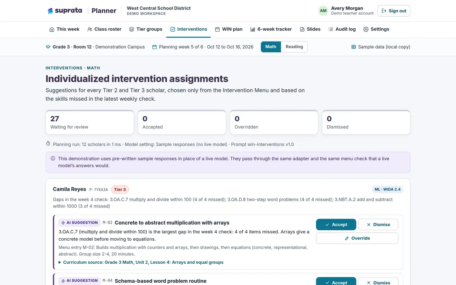Open the Slides tab
This screenshot has height=285, width=456.
[x=310, y=29]
